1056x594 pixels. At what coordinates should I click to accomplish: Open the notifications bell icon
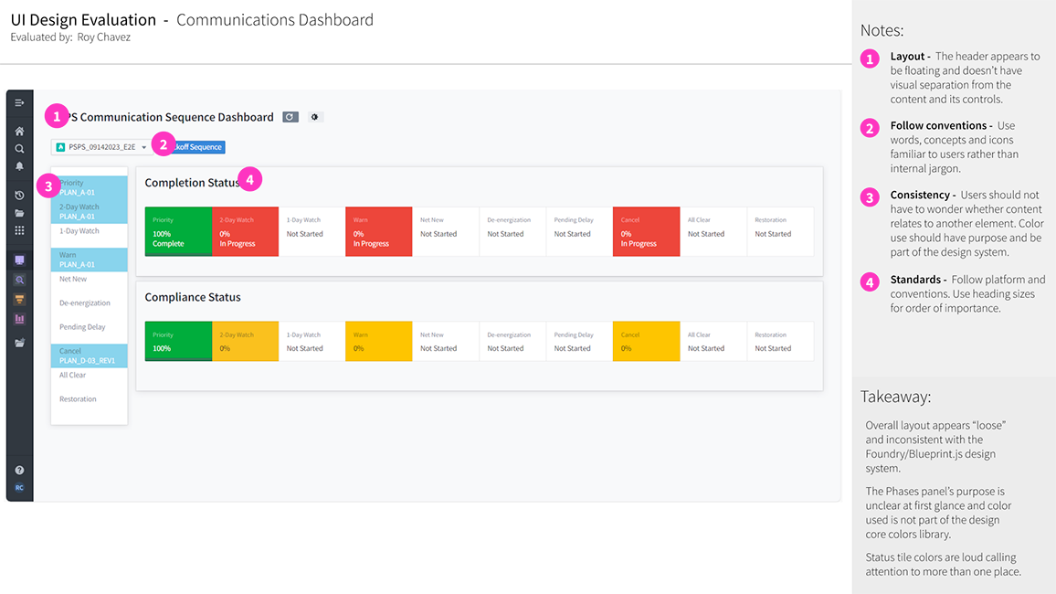19,166
